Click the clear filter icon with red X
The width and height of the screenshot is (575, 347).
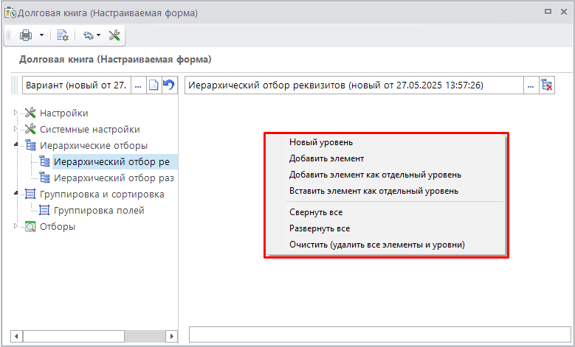547,85
